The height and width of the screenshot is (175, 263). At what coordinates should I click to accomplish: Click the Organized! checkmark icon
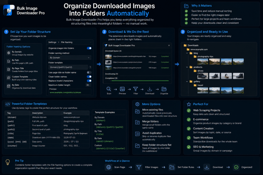(x=236, y=167)
